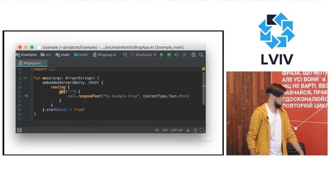Image resolution: width=330 pixels, height=186 pixels.
Task: Click ContentType.Text.Html in line 12
Action: 165,96
